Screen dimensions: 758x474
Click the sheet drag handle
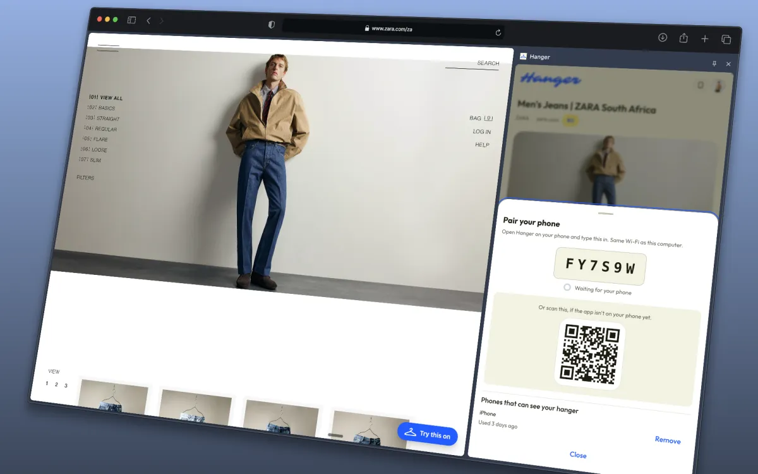pos(605,214)
